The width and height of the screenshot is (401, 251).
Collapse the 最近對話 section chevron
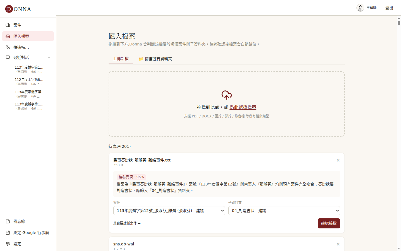[49, 57]
